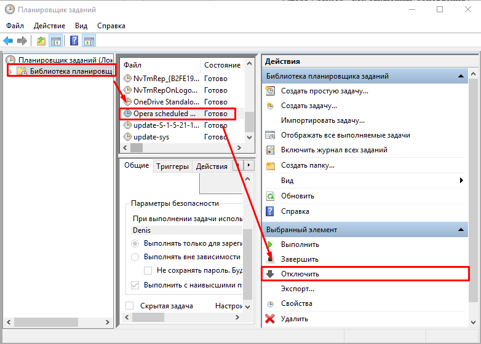Screen dimensions: 481x344
Task: Collapse the Выбранный элемент actions section
Action: coord(461,229)
